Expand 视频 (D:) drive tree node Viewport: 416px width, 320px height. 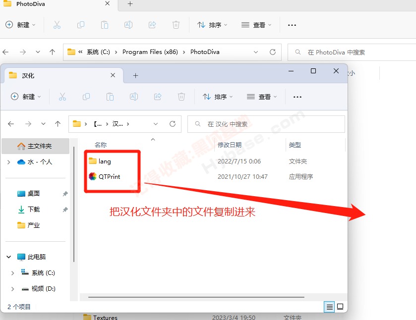click(x=12, y=289)
